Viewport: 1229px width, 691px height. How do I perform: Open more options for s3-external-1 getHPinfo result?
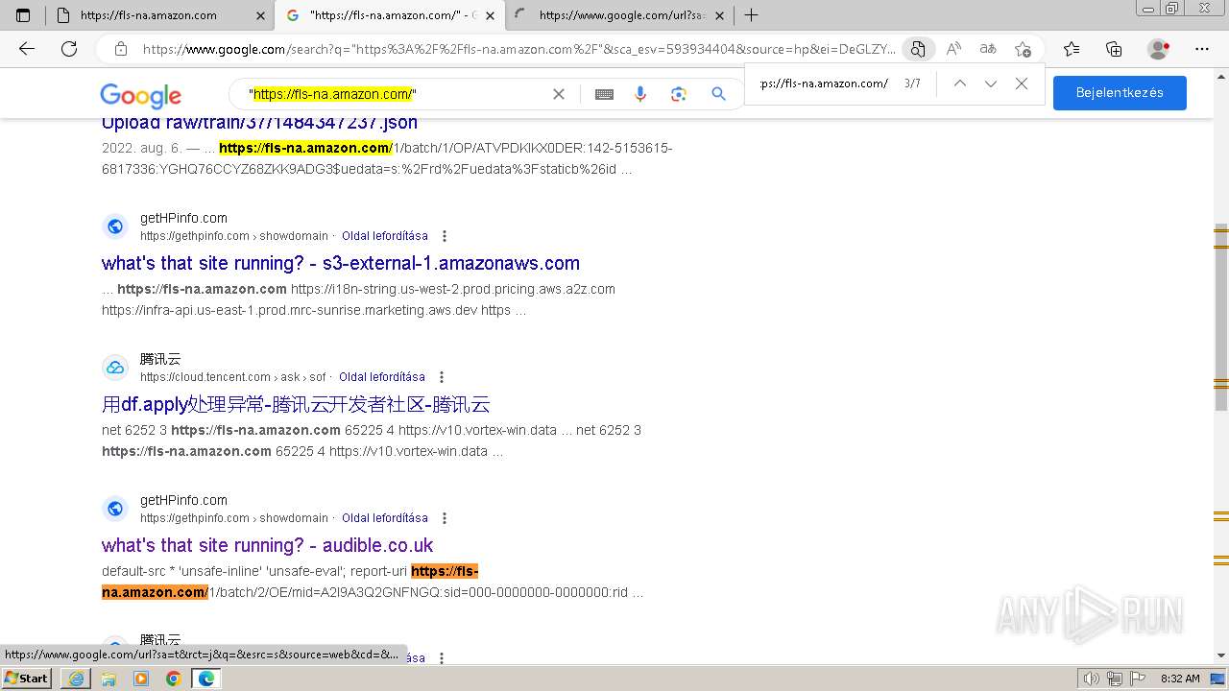(445, 236)
